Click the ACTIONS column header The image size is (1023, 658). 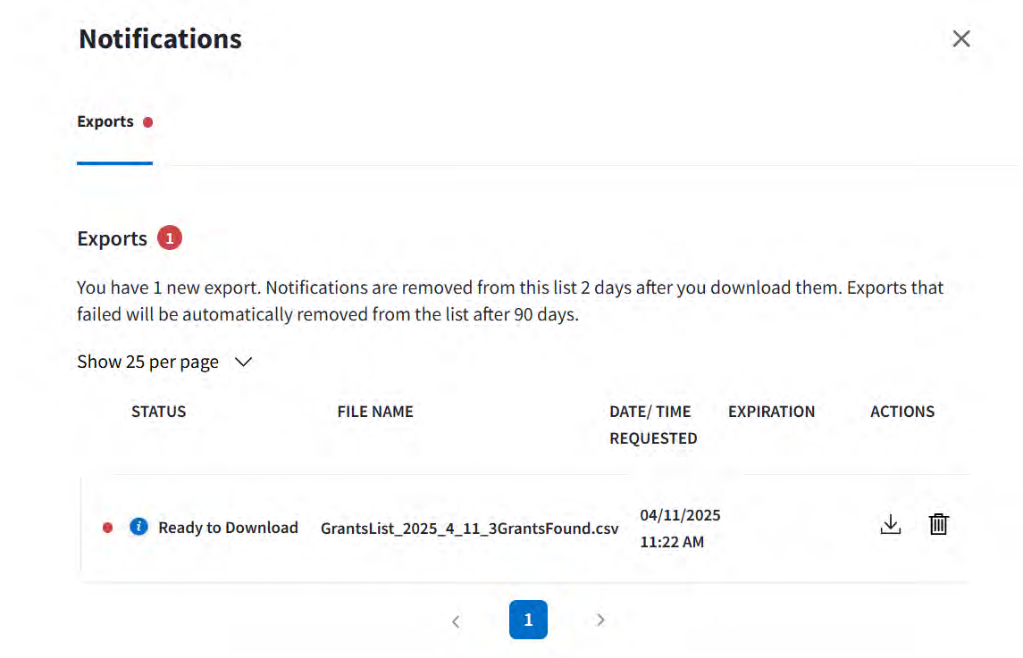(902, 412)
